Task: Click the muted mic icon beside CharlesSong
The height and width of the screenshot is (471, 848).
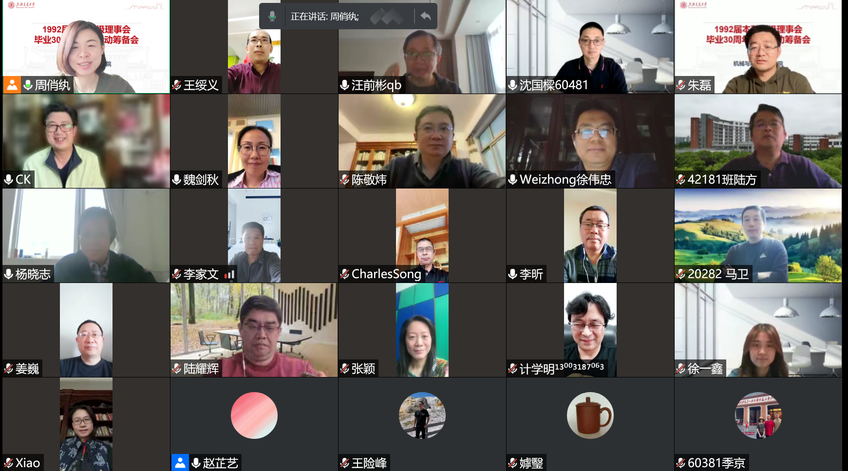Action: click(x=345, y=274)
